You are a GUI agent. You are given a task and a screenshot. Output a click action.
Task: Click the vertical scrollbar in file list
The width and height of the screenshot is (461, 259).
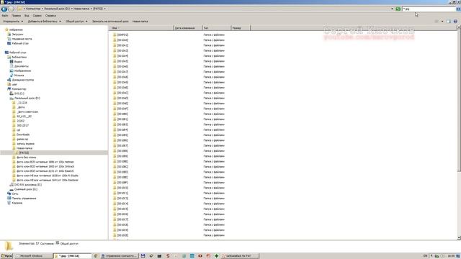(x=459, y=100)
